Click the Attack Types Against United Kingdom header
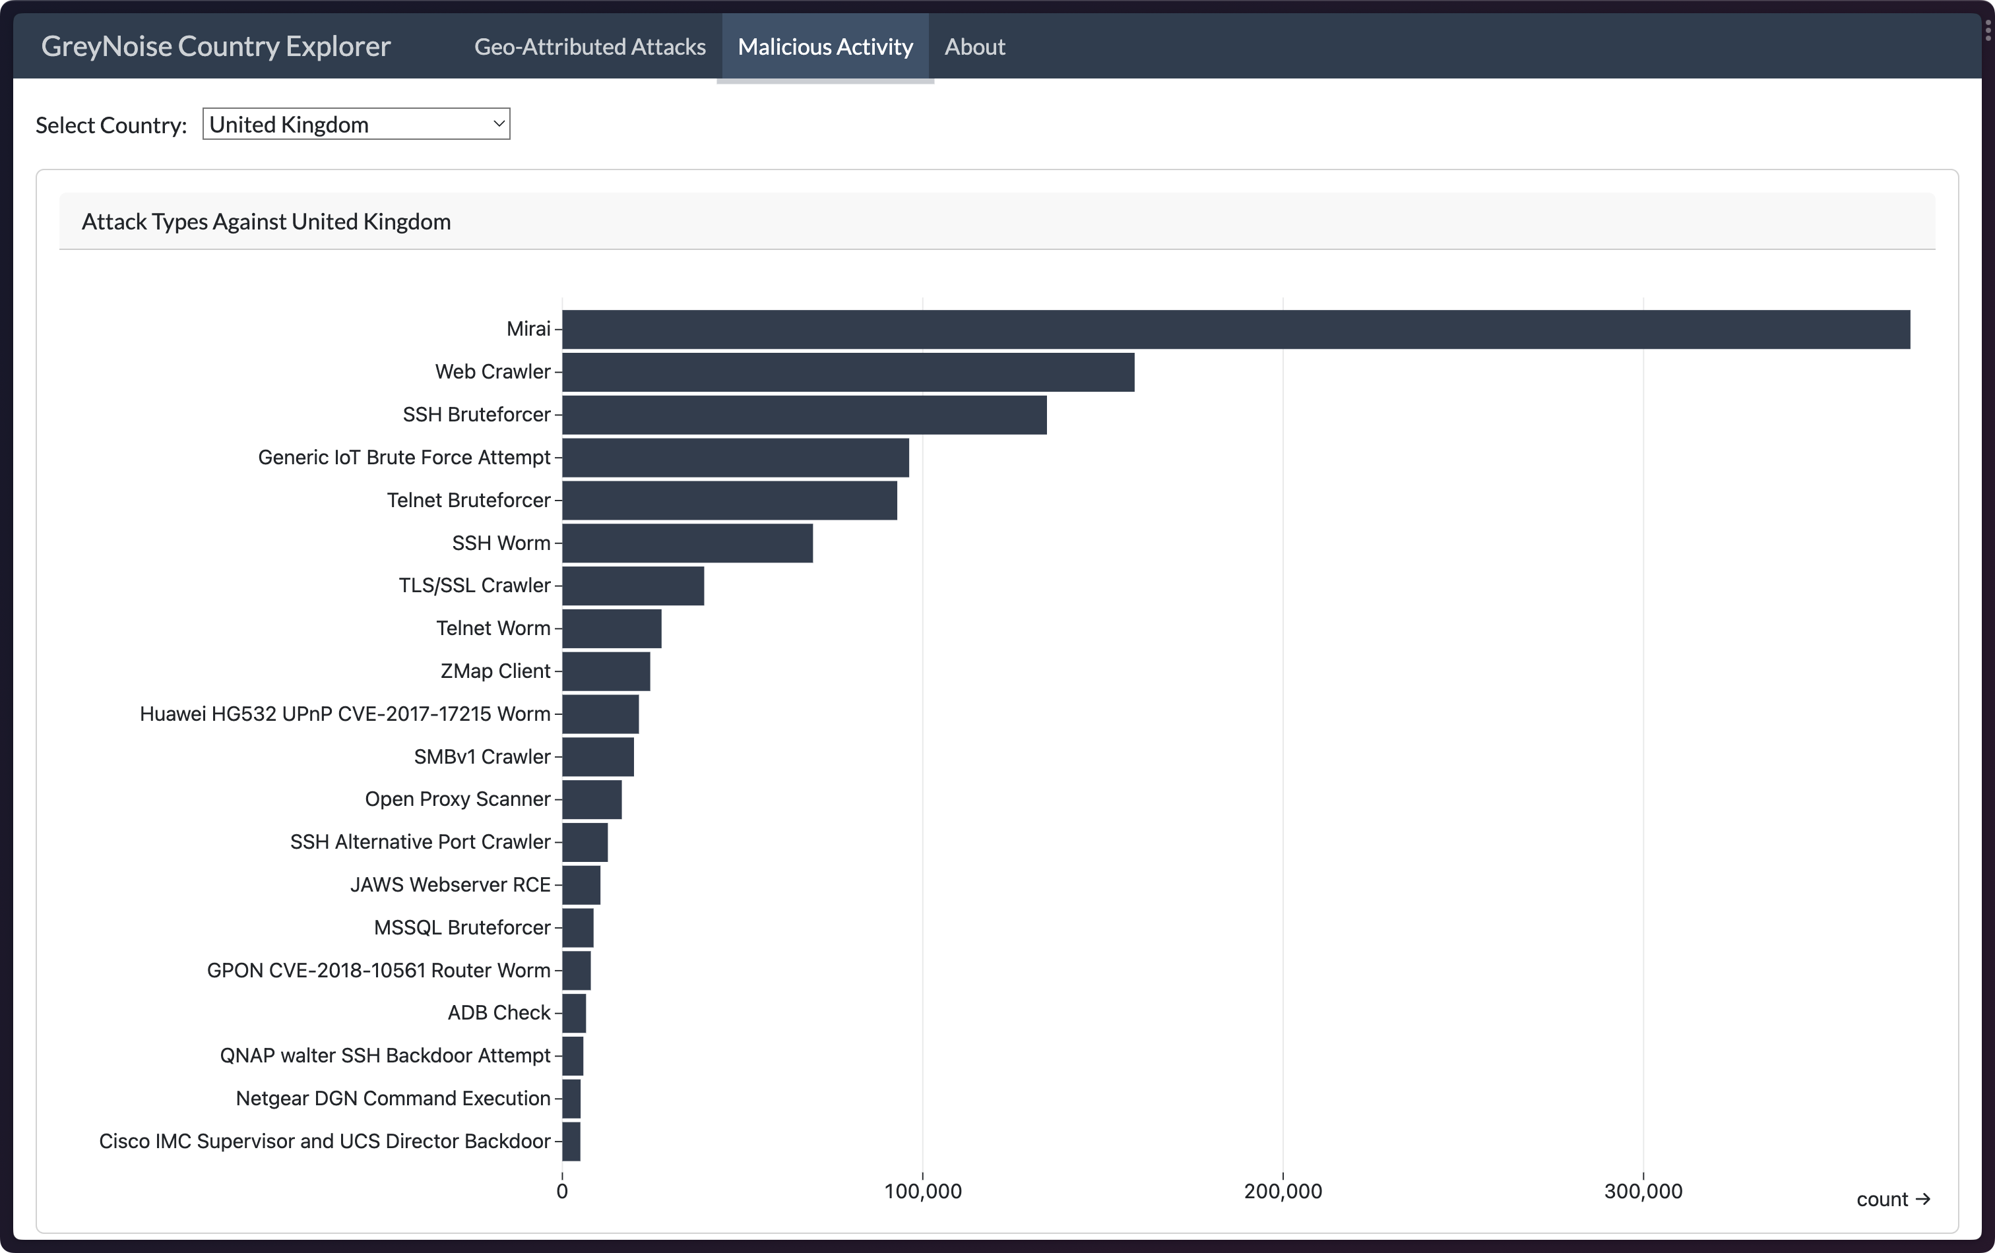Screen dimensions: 1995x1253 pos(266,222)
